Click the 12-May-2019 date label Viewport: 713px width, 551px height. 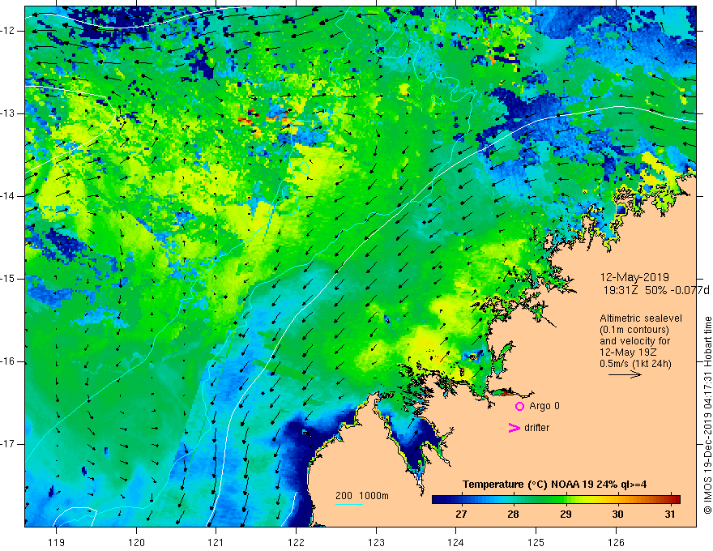tap(634, 277)
